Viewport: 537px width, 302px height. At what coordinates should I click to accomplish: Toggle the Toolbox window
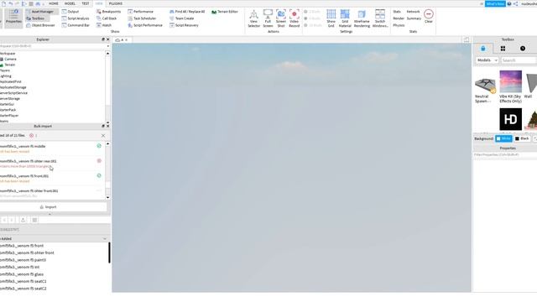[x=35, y=18]
